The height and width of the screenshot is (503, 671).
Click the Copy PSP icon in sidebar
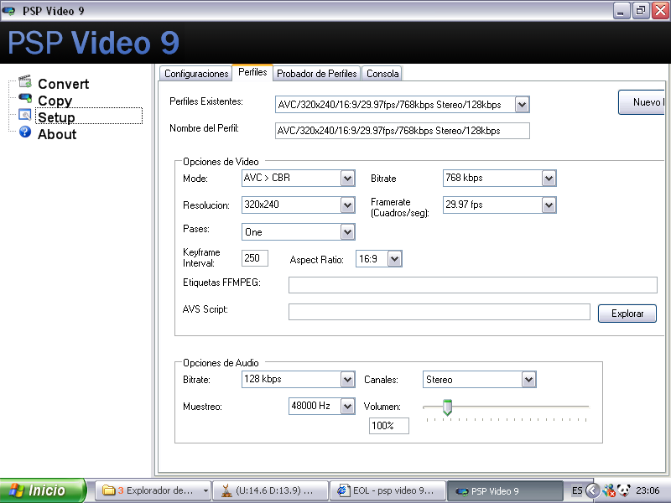25,98
